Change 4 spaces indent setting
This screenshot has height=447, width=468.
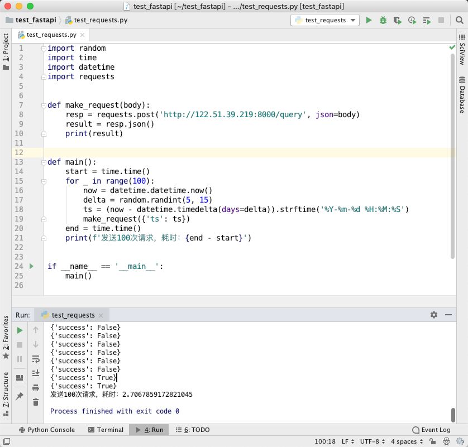pos(407,441)
